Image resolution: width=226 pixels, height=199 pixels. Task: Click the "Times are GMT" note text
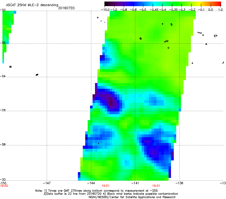pyautogui.click(x=59, y=191)
